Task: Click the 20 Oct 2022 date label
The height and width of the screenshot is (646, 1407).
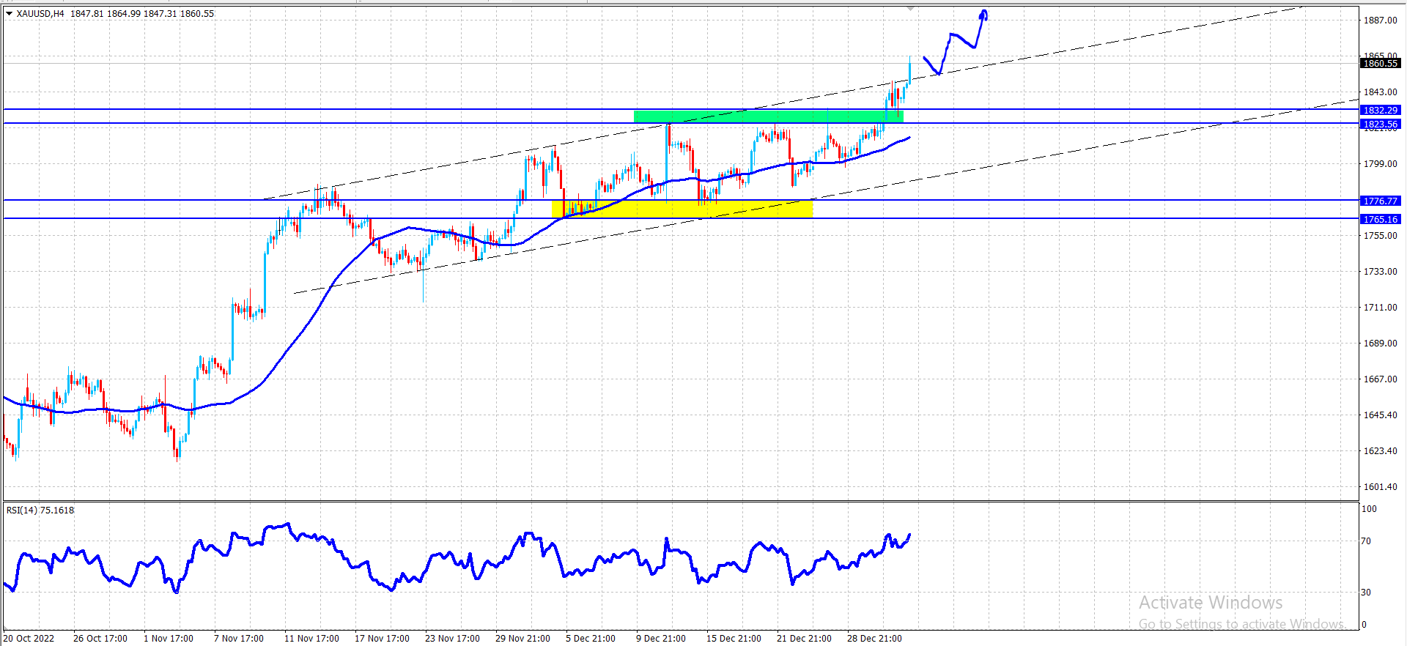Action: (29, 638)
